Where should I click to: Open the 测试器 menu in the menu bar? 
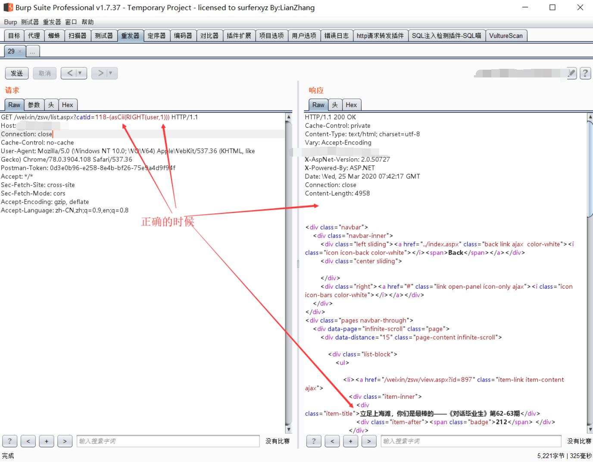(30, 22)
